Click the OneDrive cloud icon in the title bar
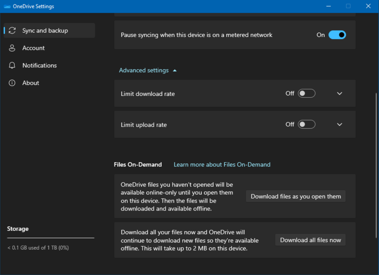Viewport: 379px width, 275px height. point(7,6)
